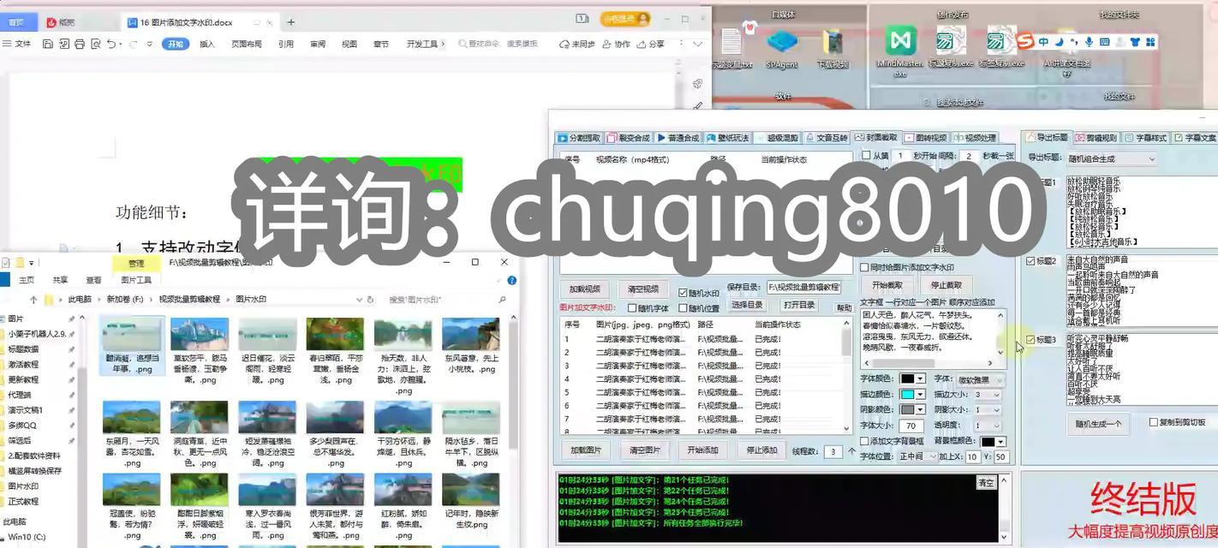The height and width of the screenshot is (548, 1218).
Task: Click the up arrow in File Explorer navigation
Action: pyautogui.click(x=33, y=300)
